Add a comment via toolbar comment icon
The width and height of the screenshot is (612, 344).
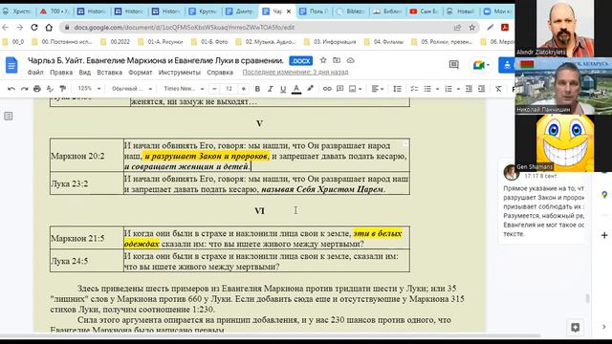pyautogui.click(x=340, y=89)
